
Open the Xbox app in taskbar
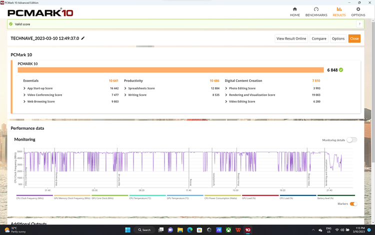[228, 230]
